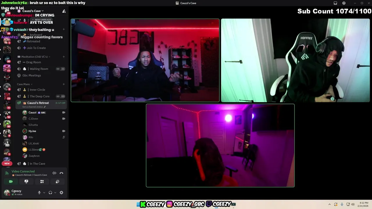
Task: Join The Deep Core voice channel
Action: point(41,96)
